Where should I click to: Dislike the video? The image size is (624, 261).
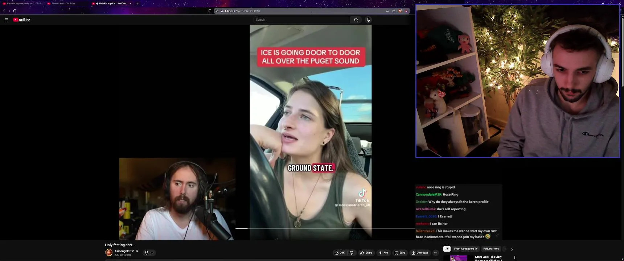[352, 253]
